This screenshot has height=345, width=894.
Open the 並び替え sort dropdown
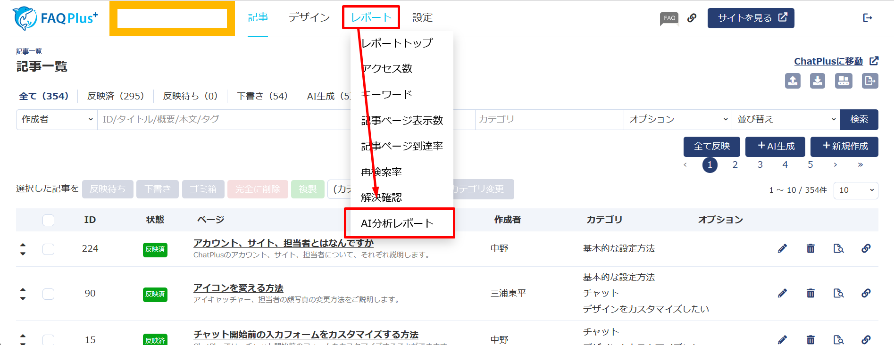(786, 119)
